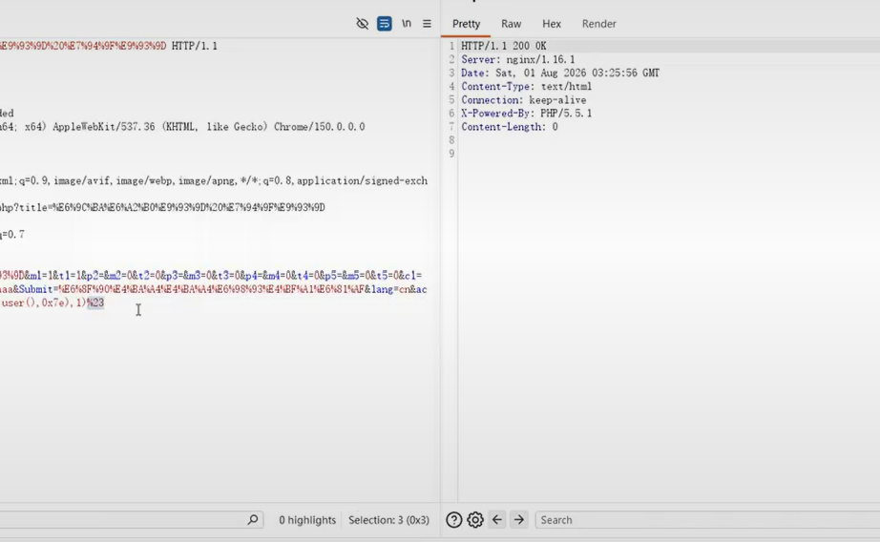Click the request search input field
880x542 pixels.
click(x=132, y=519)
